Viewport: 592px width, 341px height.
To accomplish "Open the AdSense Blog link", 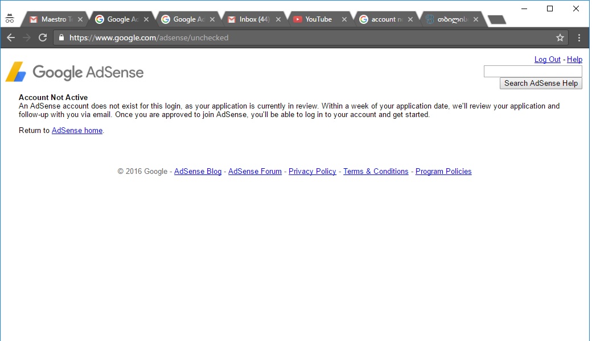I will [198, 172].
